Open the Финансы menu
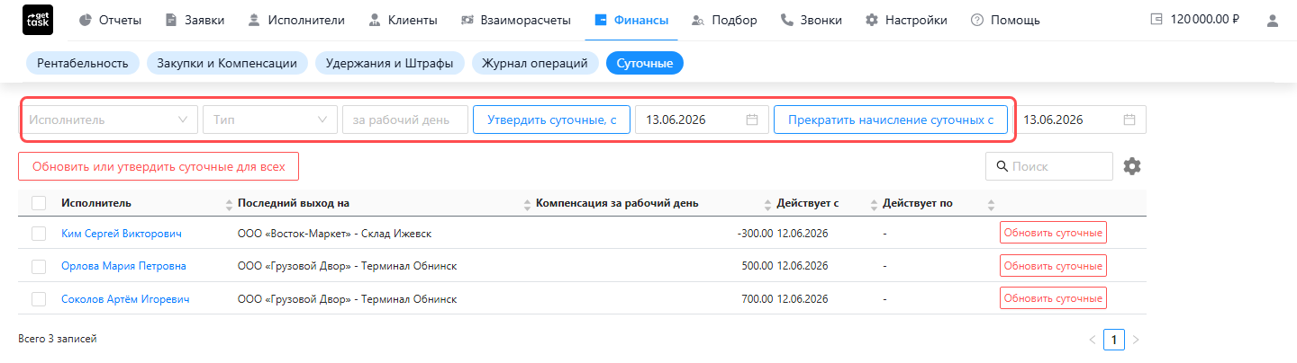The height and width of the screenshot is (363, 1297). click(631, 20)
